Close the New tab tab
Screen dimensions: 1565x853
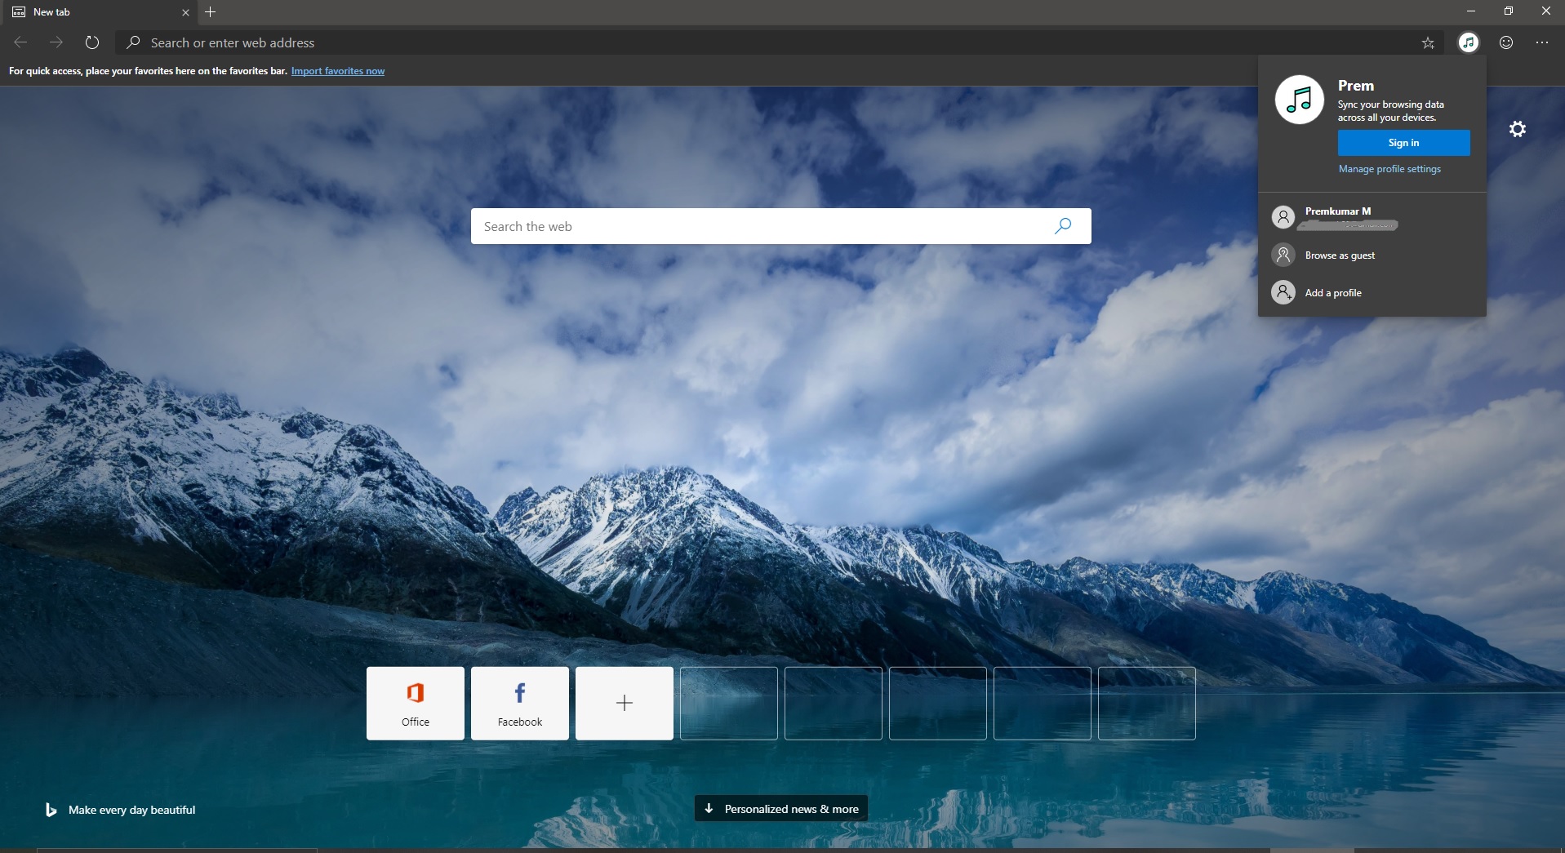click(185, 12)
